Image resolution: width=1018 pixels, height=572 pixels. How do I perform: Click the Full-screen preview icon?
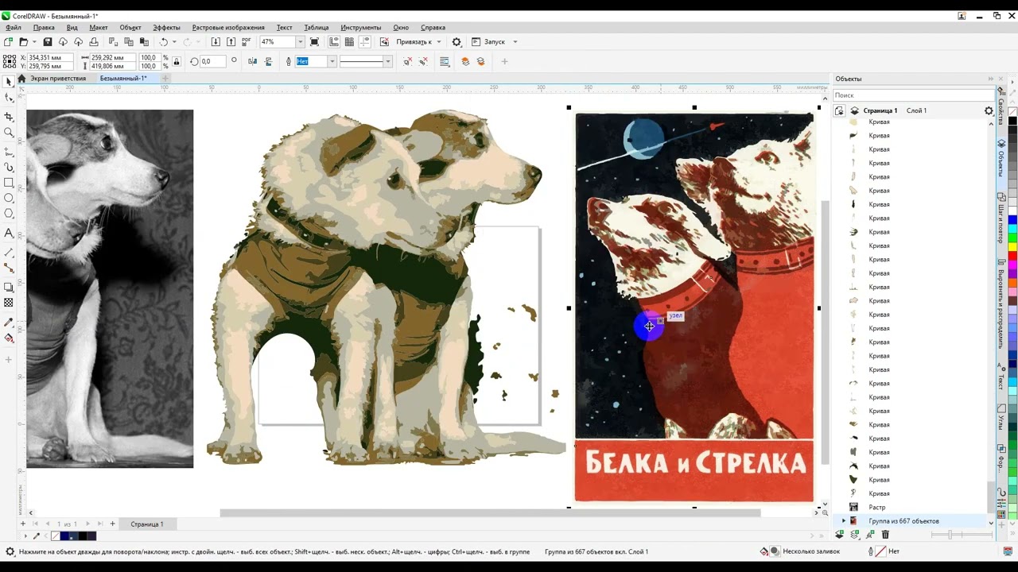tap(315, 42)
